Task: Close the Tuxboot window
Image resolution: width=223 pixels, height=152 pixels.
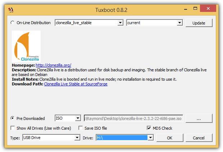Action: (208, 8)
